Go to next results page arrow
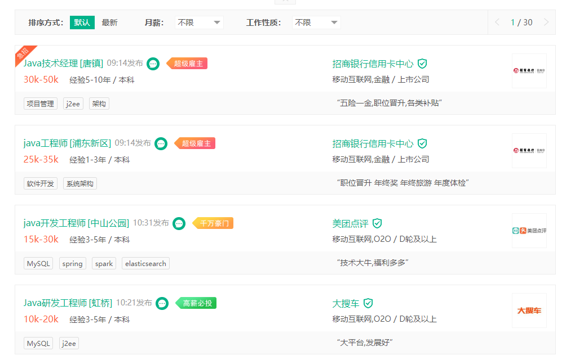Image resolution: width=566 pixels, height=360 pixels. tap(546, 22)
